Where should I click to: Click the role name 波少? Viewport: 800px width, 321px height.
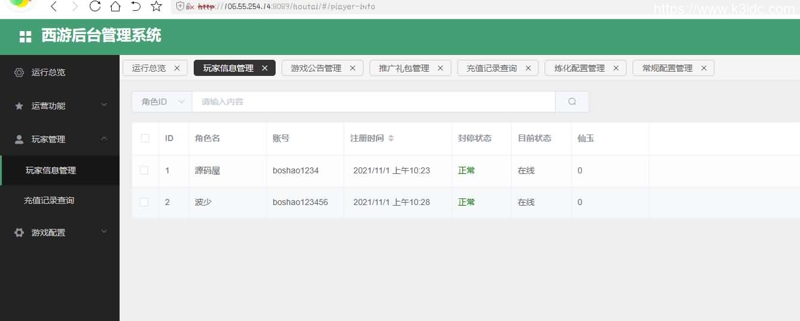(x=203, y=202)
